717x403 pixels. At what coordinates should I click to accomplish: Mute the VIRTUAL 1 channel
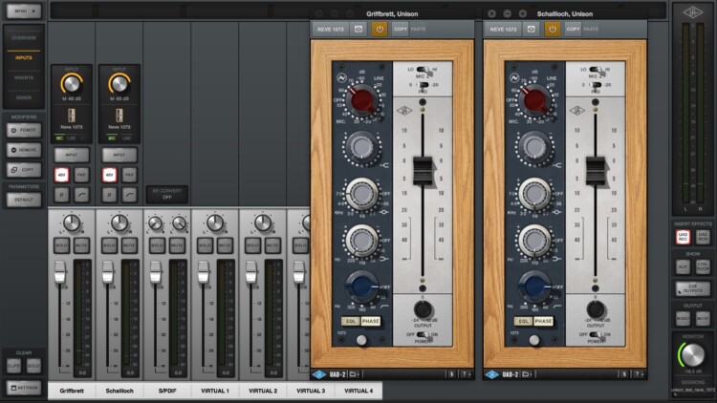point(225,245)
